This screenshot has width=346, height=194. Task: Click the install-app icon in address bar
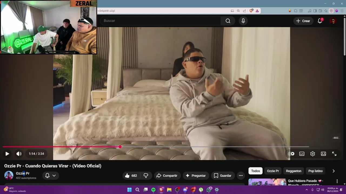pyautogui.click(x=232, y=11)
